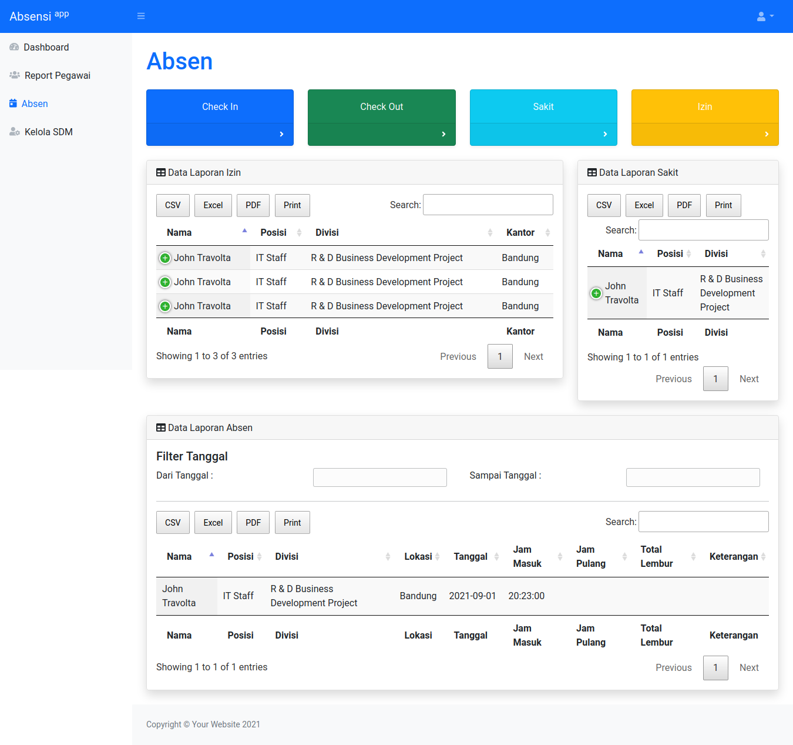The width and height of the screenshot is (793, 745).
Task: Open Kelola SDM from the sidebar
Action: coord(48,132)
